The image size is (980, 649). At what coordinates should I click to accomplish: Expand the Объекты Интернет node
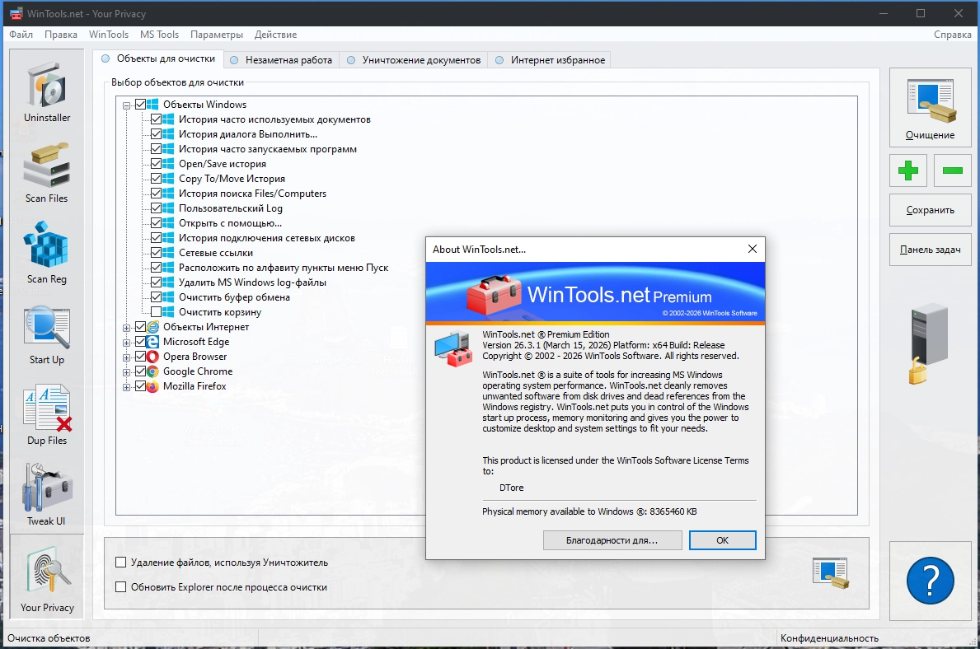[126, 327]
